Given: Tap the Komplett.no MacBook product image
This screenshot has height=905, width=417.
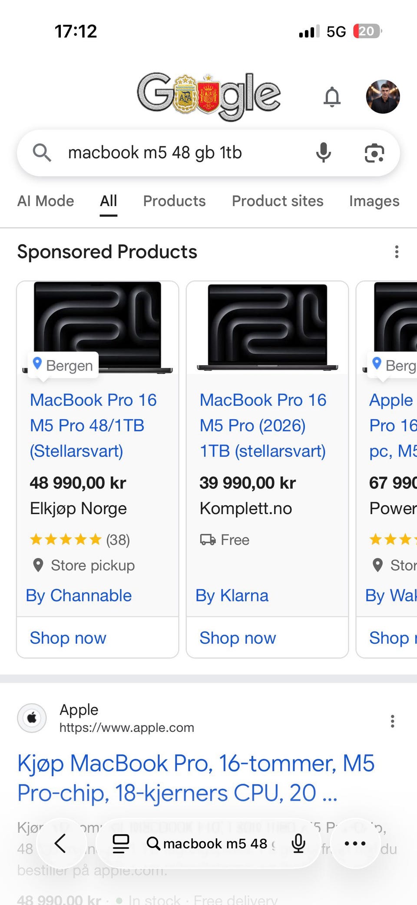Looking at the screenshot, I should [267, 327].
